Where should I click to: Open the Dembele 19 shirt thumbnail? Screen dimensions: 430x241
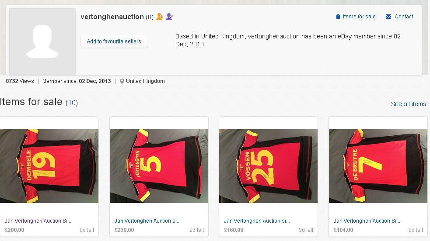[49, 166]
